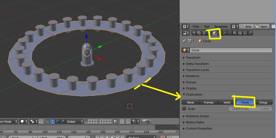
Task: Open the Templates menu
Action: tap(221, 27)
